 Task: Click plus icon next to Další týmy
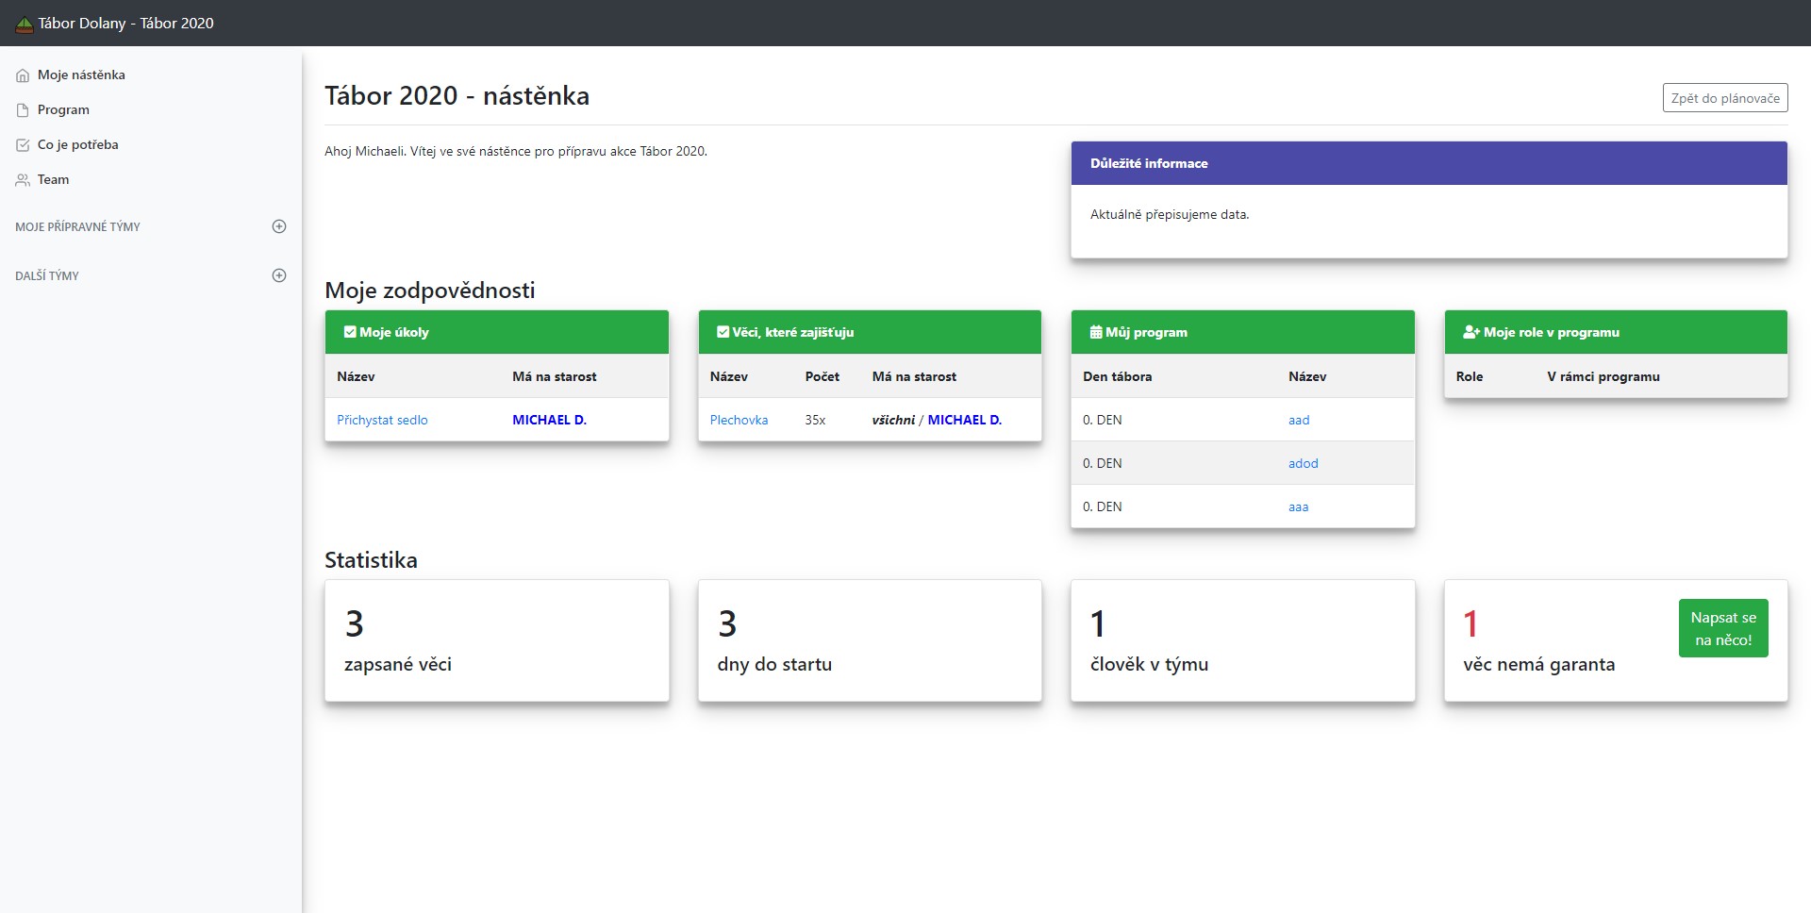click(279, 275)
